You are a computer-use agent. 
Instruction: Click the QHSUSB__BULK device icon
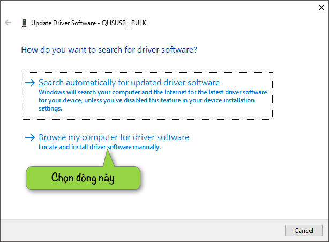pos(24,23)
